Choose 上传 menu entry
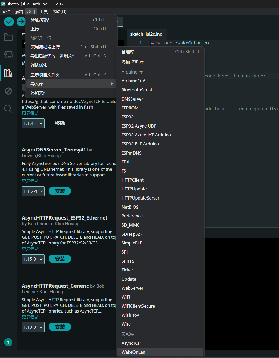The image size is (279, 358). point(71,29)
